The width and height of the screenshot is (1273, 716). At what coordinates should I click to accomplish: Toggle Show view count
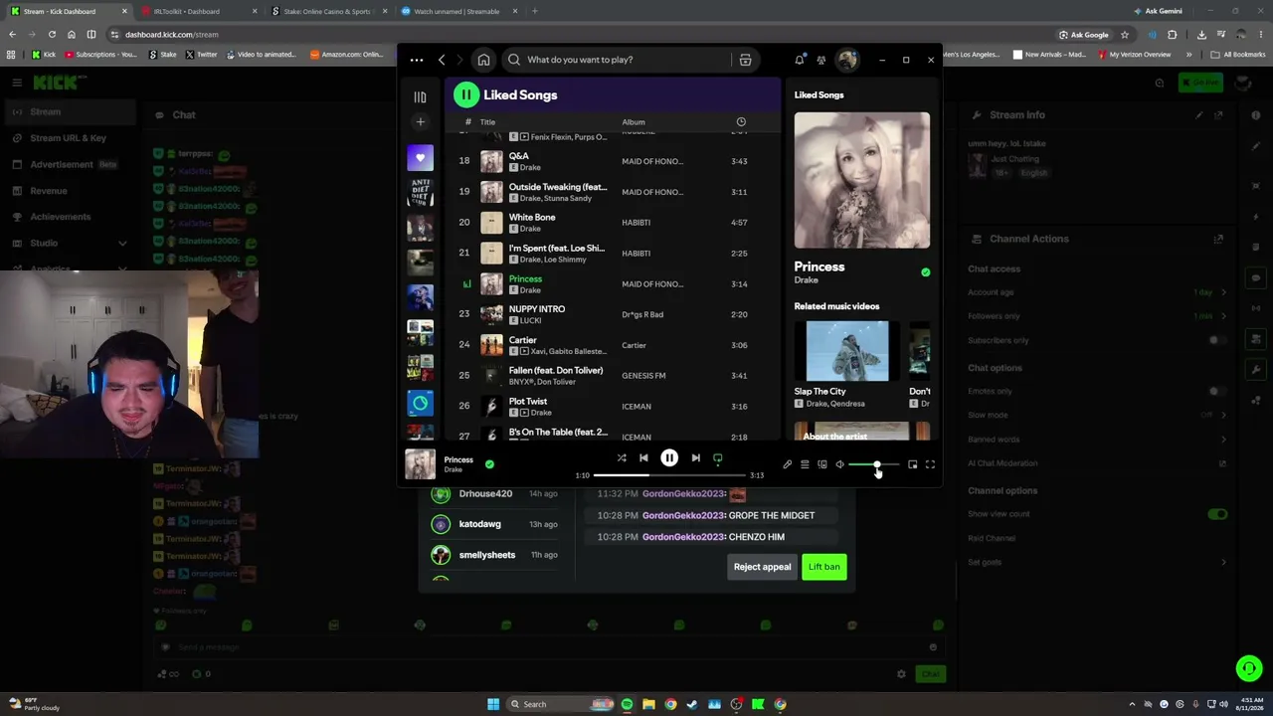pos(1217,514)
